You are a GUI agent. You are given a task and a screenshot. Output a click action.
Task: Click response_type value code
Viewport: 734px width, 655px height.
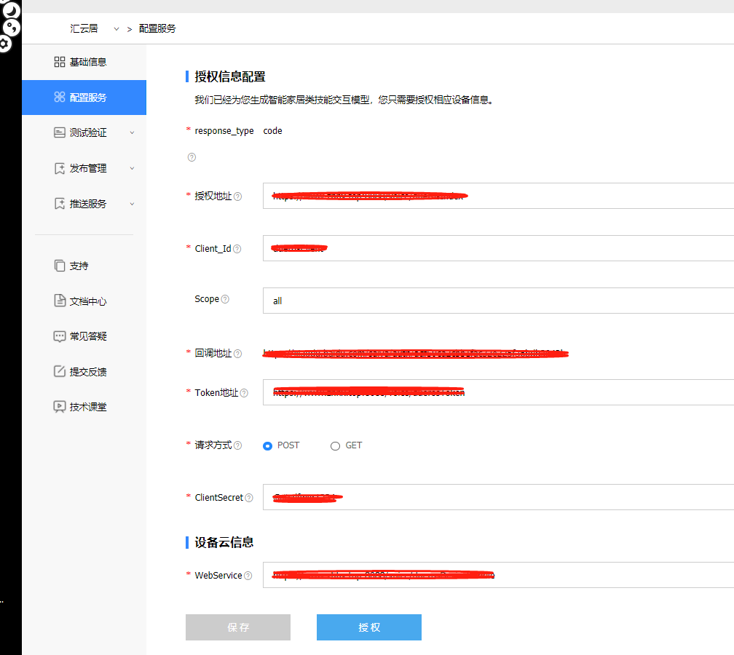tap(272, 131)
